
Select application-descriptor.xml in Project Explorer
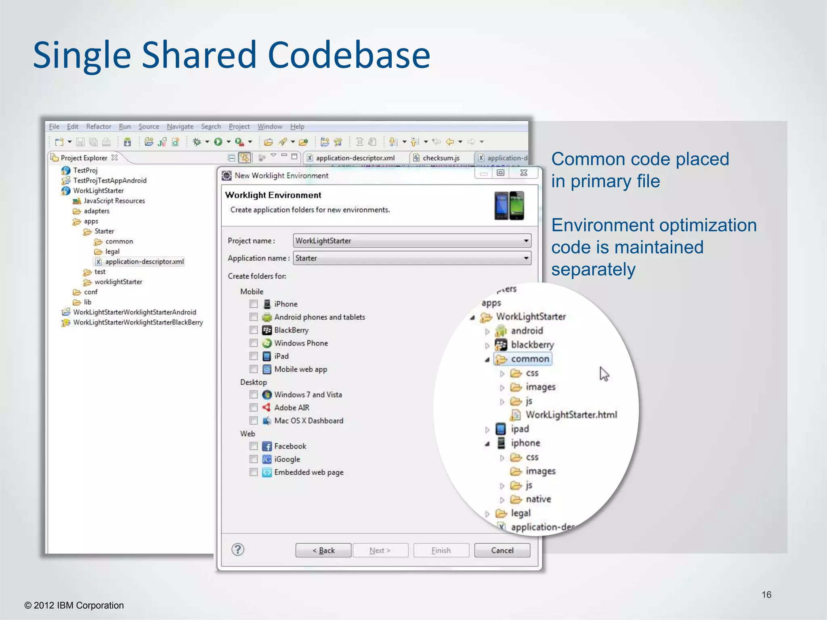[140, 262]
